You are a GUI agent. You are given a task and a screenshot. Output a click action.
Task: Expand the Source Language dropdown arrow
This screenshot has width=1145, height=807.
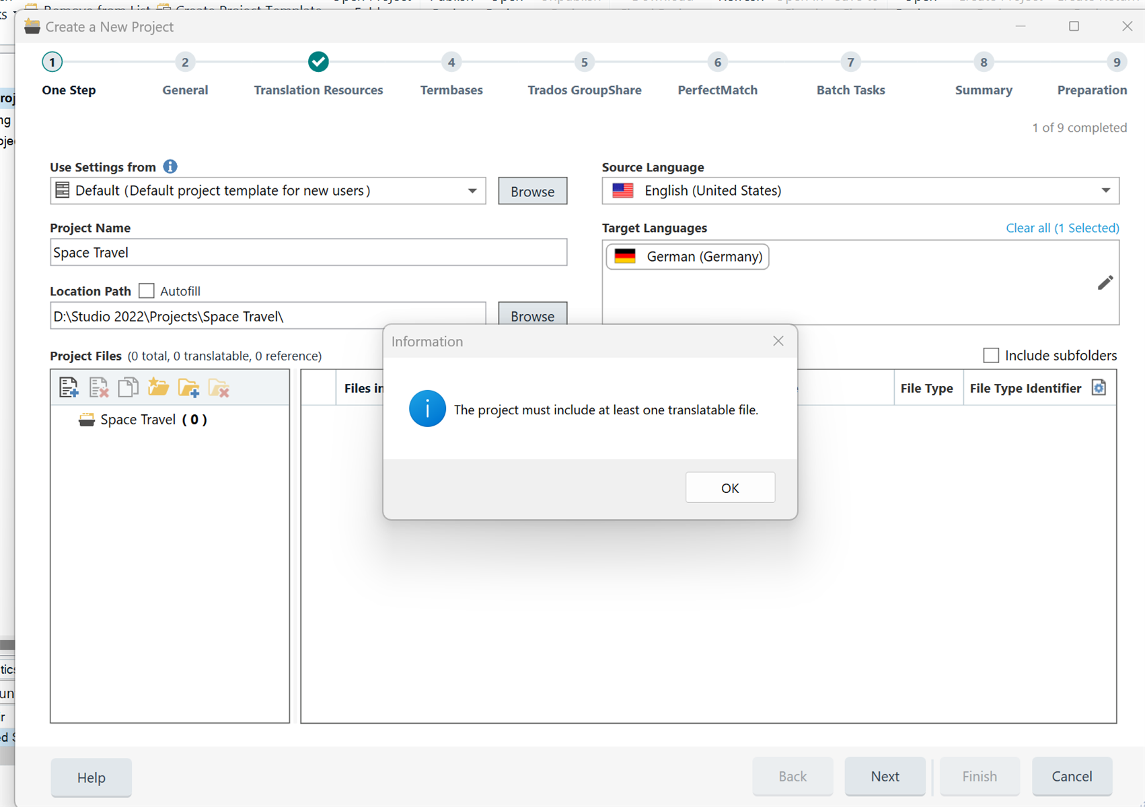coord(1105,191)
